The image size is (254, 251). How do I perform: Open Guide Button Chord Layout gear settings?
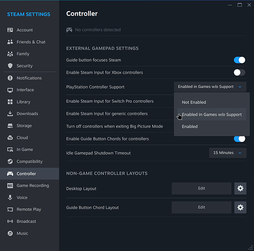[240, 207]
